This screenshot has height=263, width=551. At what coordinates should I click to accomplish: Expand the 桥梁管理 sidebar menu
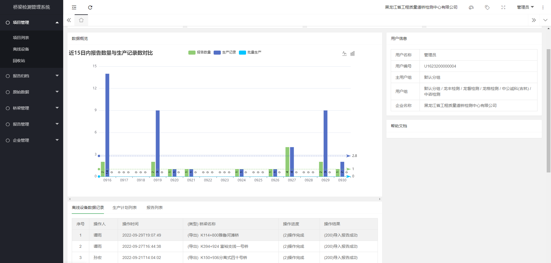point(32,108)
